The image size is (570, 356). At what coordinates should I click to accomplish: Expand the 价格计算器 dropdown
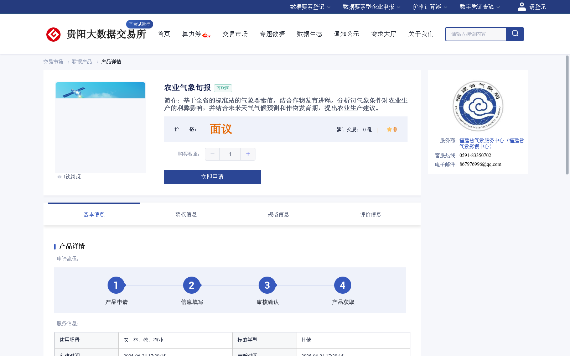[430, 7]
